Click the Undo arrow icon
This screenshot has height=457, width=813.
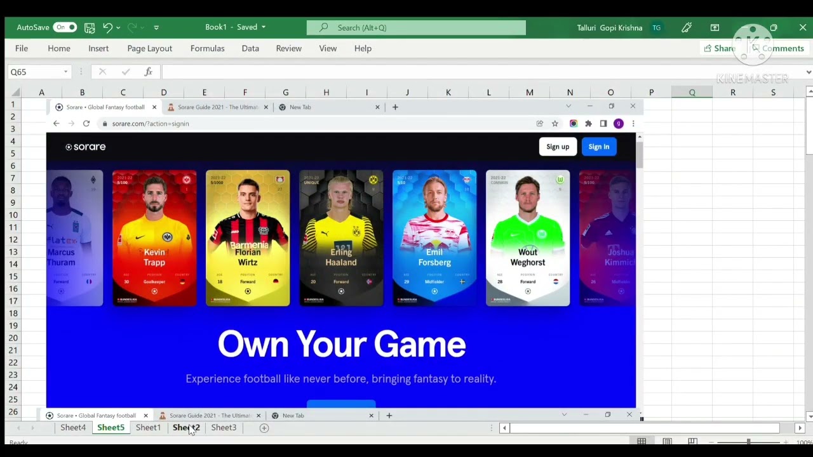107,27
